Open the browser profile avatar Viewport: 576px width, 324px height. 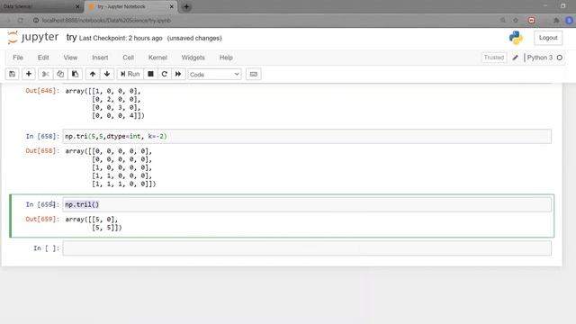(x=569, y=20)
